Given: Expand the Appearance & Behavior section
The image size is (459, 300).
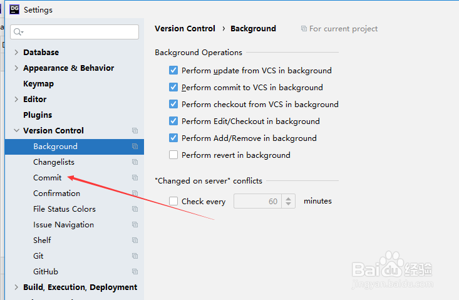Looking at the screenshot, I should coord(16,68).
